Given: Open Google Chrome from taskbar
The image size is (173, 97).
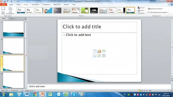Looking at the screenshot, I should 35,95.
